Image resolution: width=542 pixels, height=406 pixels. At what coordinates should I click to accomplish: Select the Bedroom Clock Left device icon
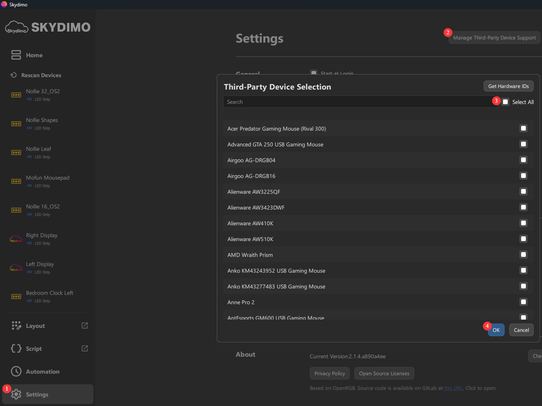tap(16, 297)
